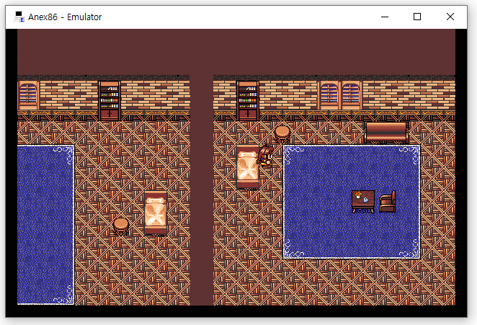477x325 pixels.
Task: Click the Anex86 app icon in the title bar
Action: 19,17
